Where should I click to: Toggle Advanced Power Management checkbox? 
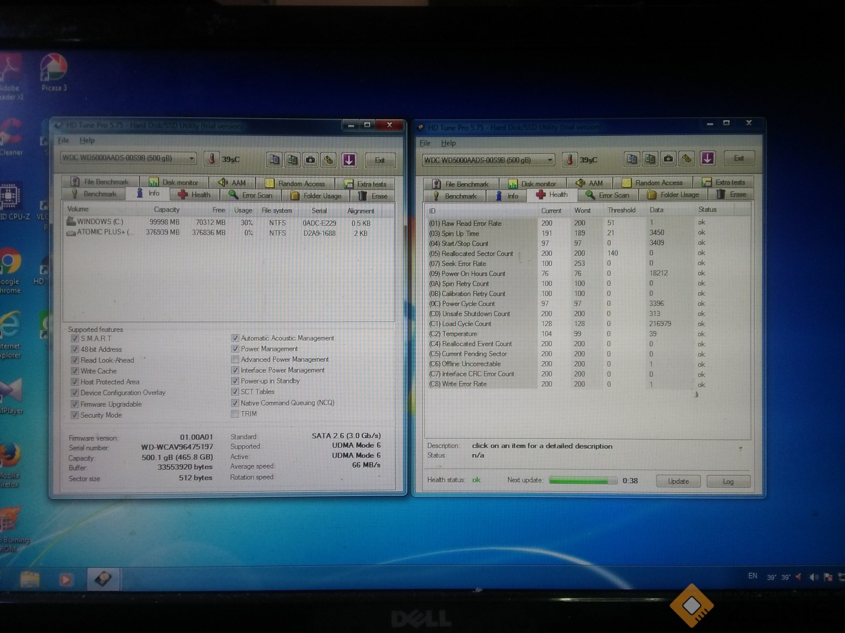click(235, 359)
